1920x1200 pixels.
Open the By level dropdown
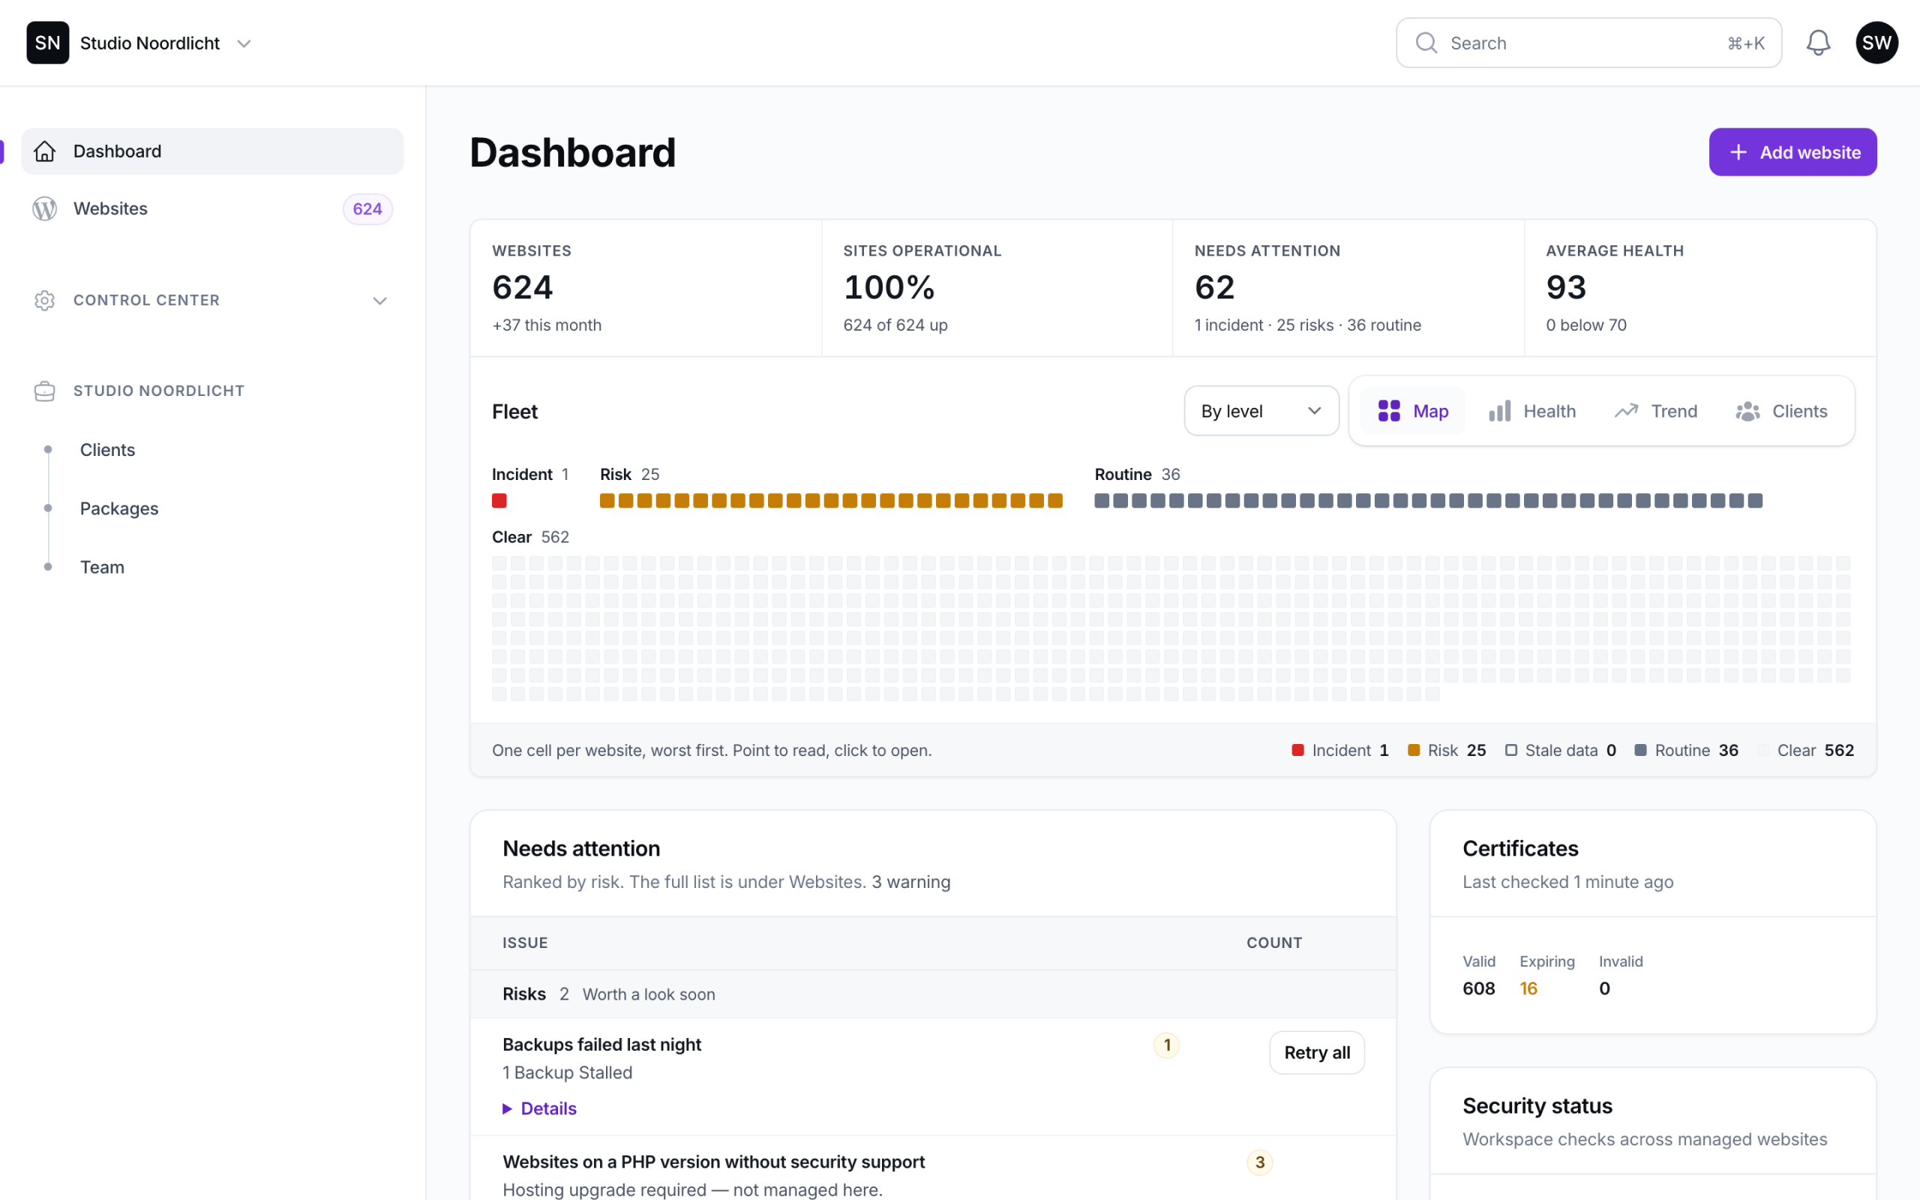(x=1261, y=411)
